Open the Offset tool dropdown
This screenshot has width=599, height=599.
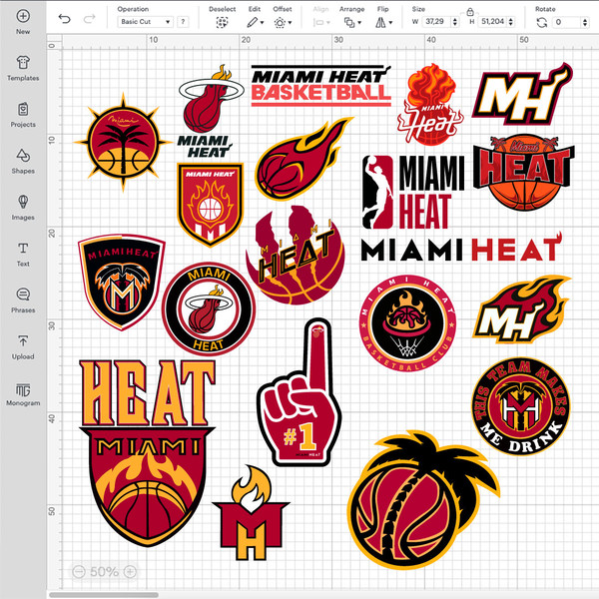pos(283,23)
